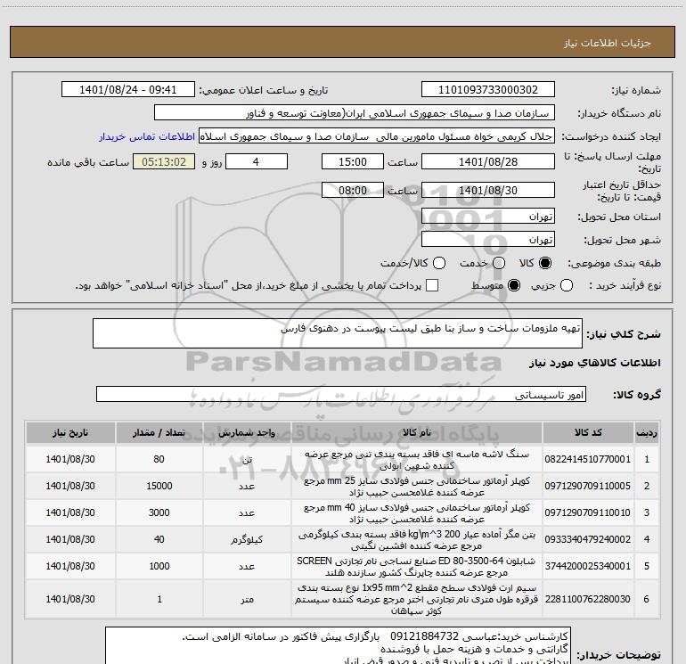Viewport: 686px width, 664px height.
Task: Click the price validity date 1401/08/30 field
Action: pyautogui.click(x=488, y=190)
